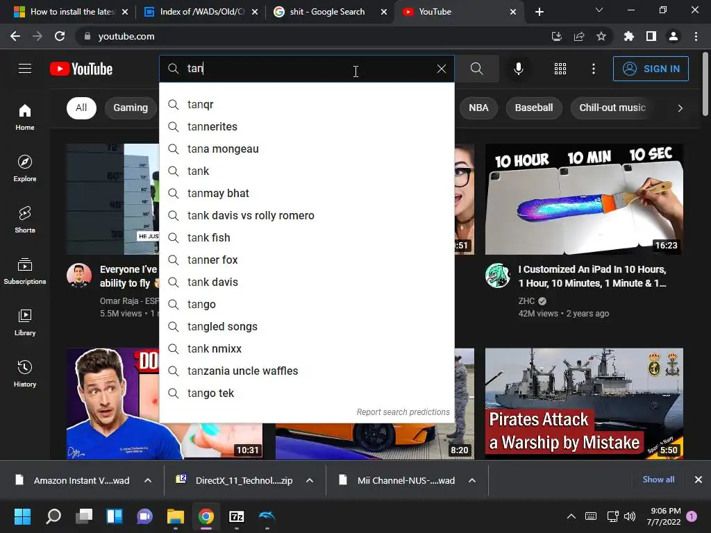The height and width of the screenshot is (533, 711).
Task: Open Chrome extensions puzzle icon
Action: click(x=628, y=36)
